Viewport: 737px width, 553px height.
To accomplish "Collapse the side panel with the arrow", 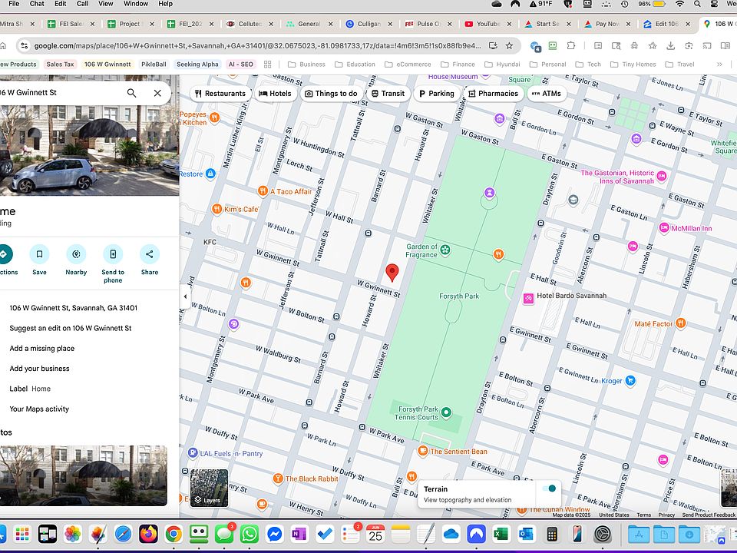I will 184,296.
